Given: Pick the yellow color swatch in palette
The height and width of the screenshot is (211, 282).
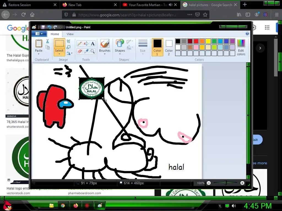Looking at the screenshot, I should (x=208, y=41).
